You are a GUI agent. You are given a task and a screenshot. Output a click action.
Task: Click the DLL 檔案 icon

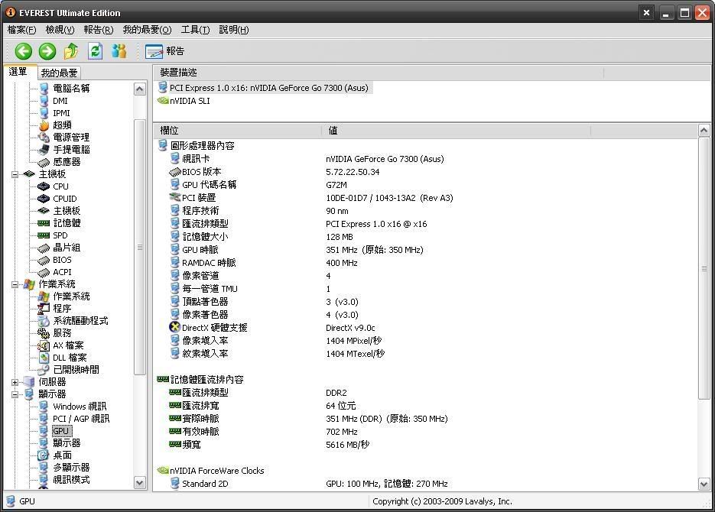44,358
